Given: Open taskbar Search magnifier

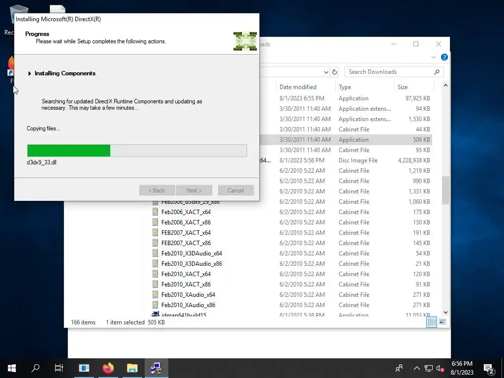Looking at the screenshot, I should 35,368.
